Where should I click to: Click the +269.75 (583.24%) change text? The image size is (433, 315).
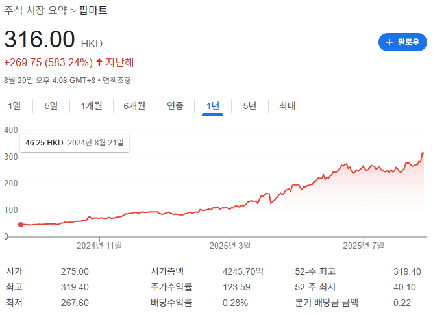point(48,62)
